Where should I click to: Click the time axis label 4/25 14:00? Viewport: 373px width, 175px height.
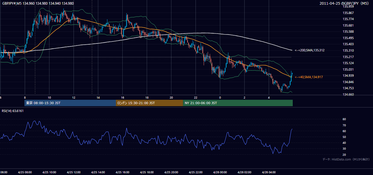tap(98, 172)
